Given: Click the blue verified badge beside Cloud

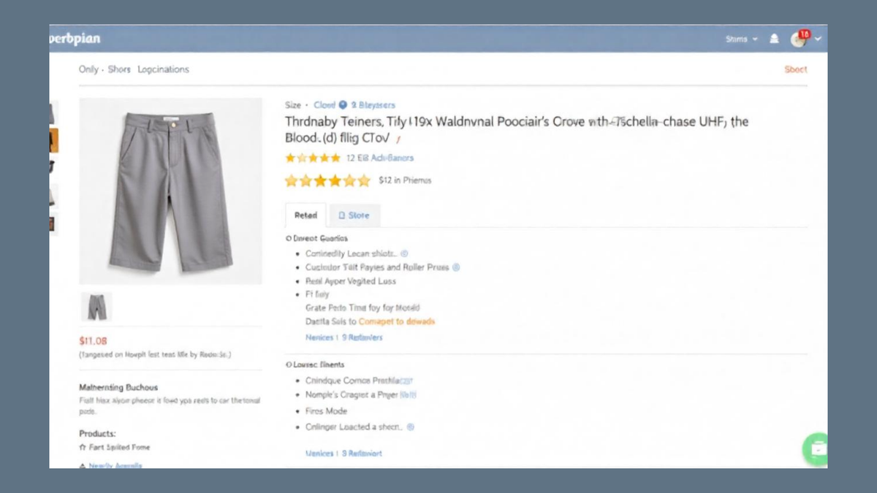Looking at the screenshot, I should click(x=343, y=104).
